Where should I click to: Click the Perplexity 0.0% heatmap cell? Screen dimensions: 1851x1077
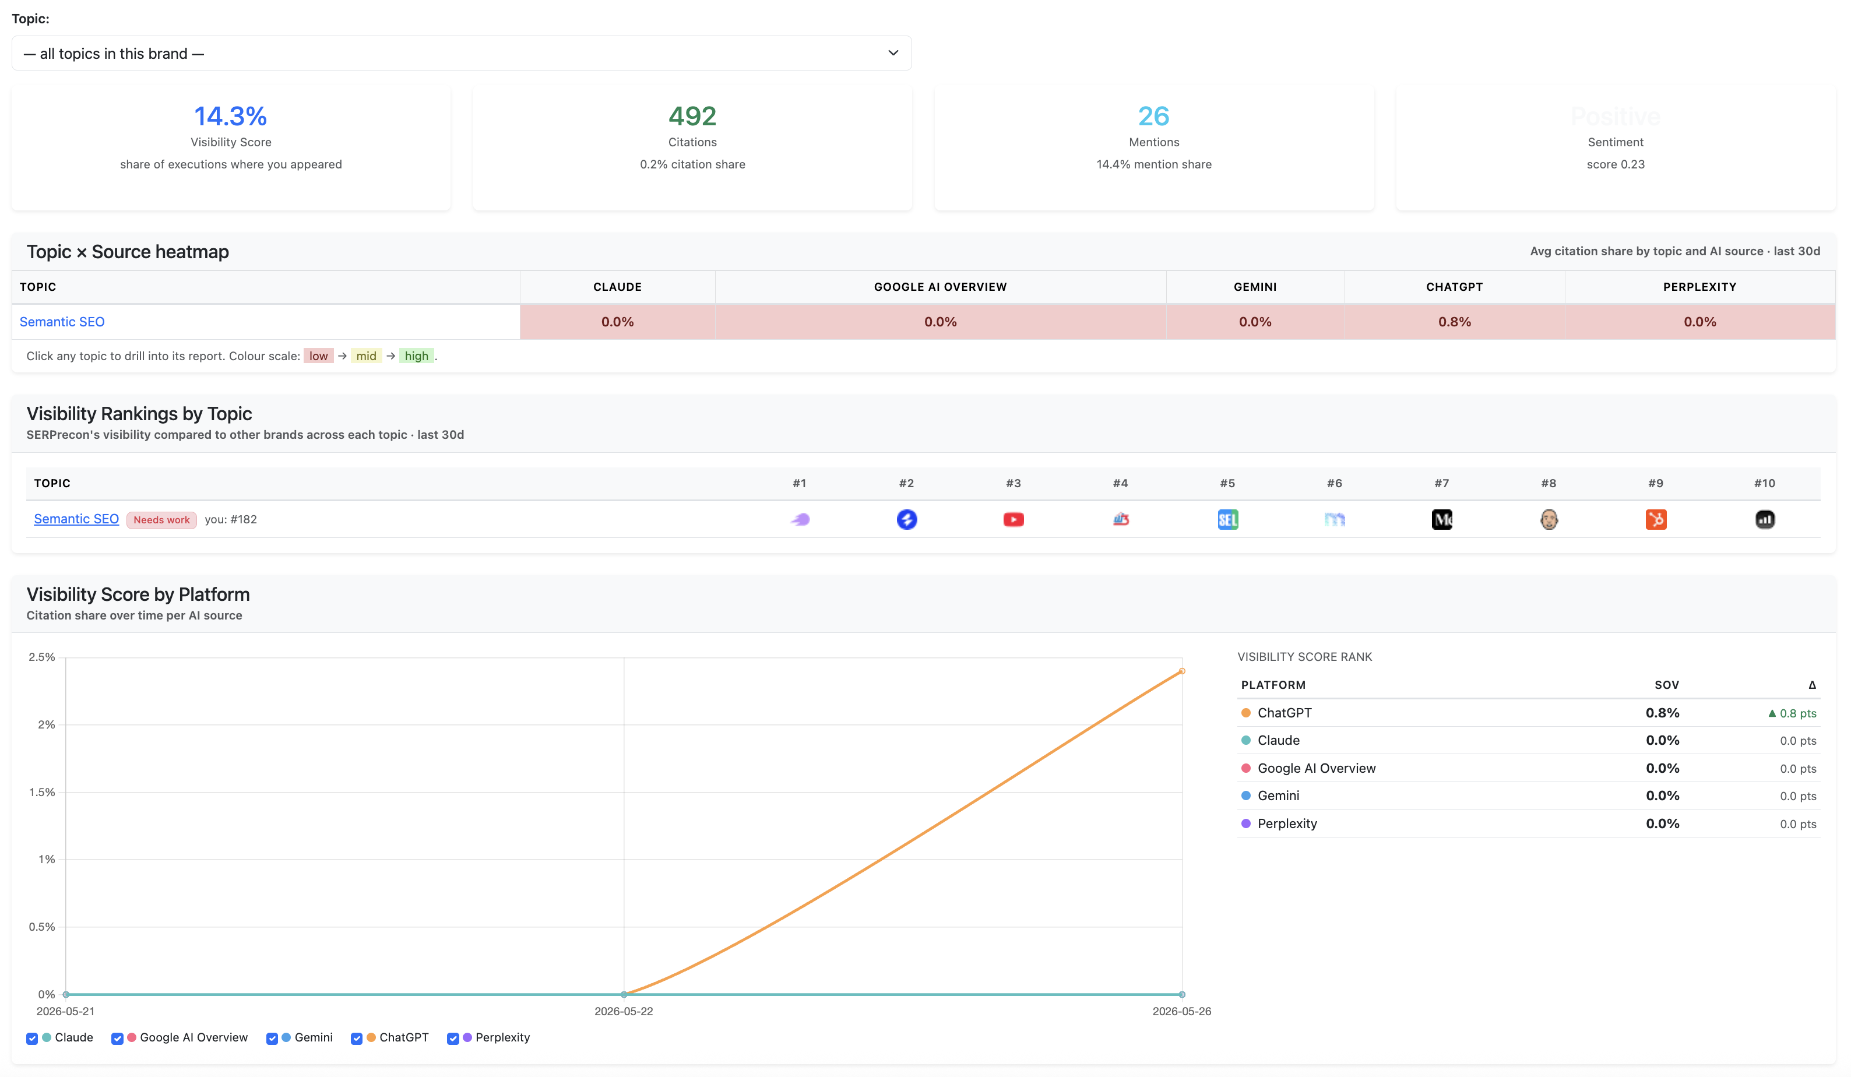[1699, 322]
